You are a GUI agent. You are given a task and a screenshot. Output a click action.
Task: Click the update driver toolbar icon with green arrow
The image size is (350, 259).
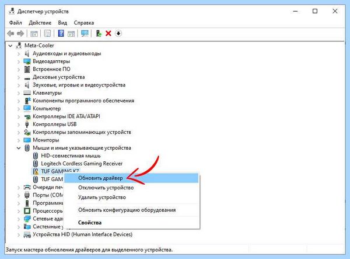click(99, 33)
